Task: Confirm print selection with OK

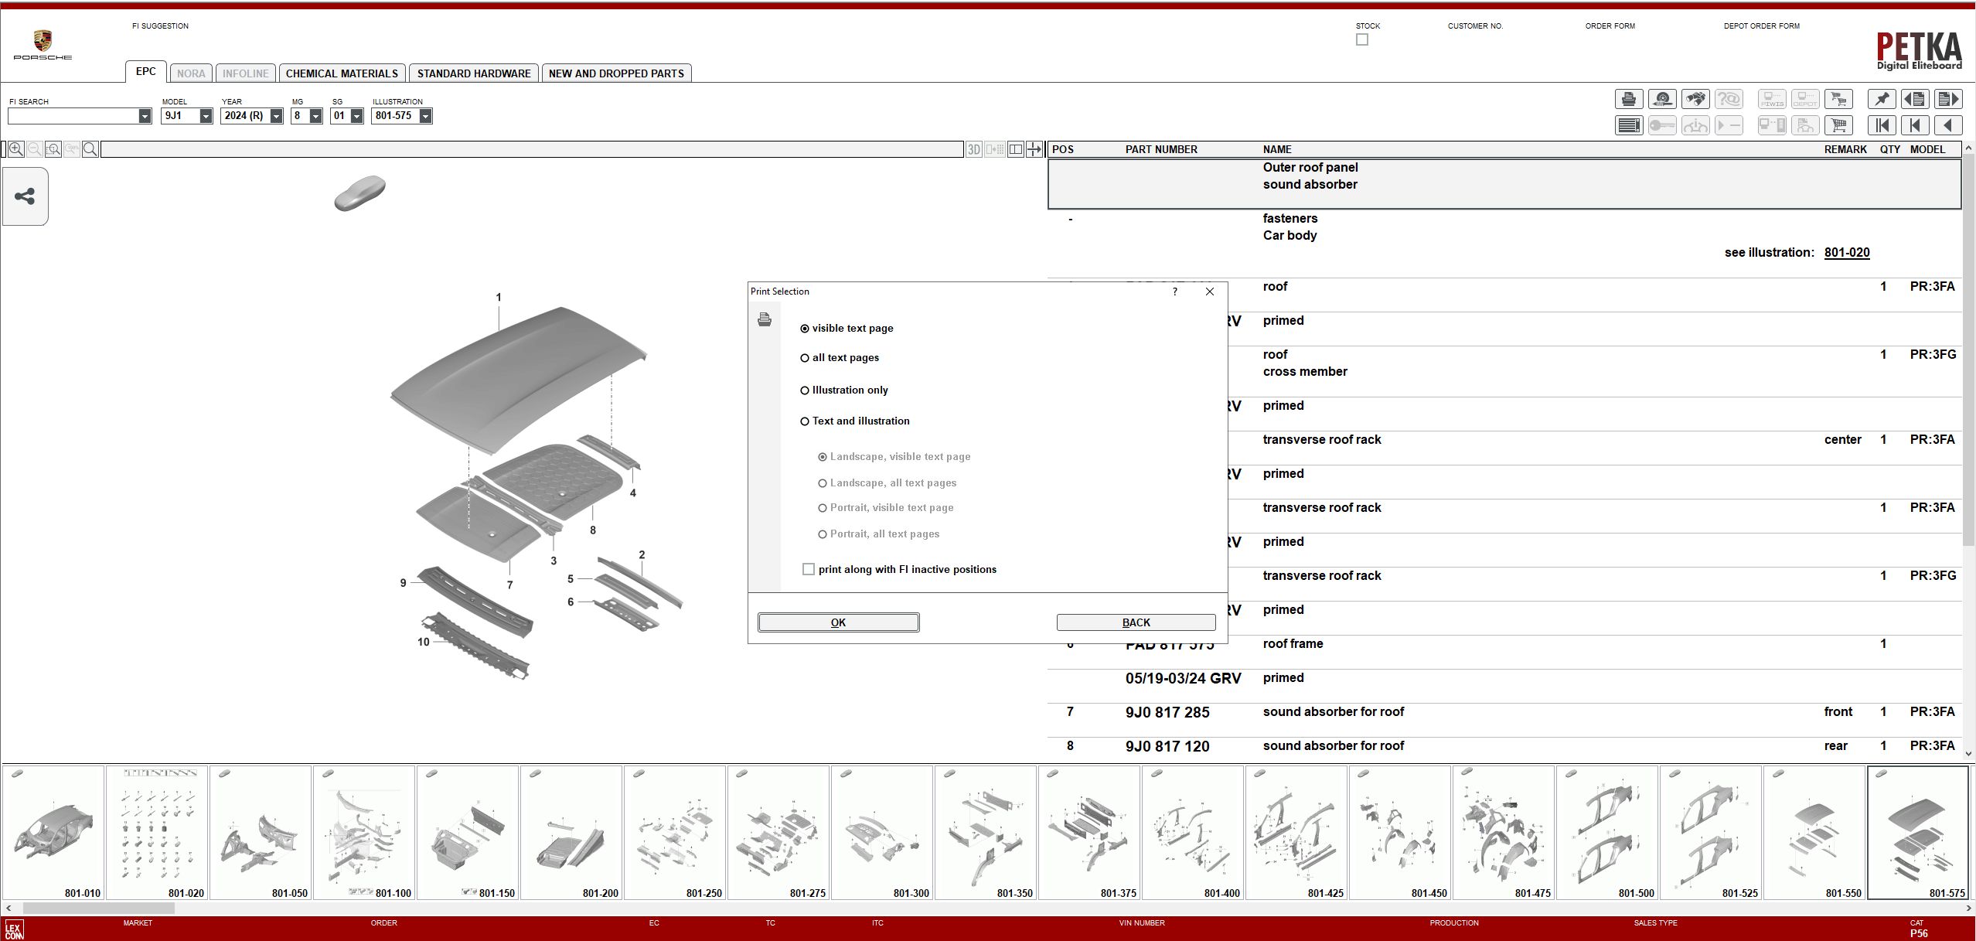Action: (x=837, y=622)
